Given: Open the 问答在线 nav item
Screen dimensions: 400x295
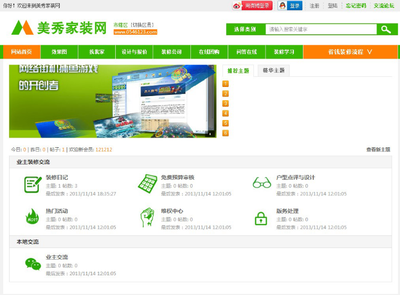Looking at the screenshot, I should coord(247,52).
